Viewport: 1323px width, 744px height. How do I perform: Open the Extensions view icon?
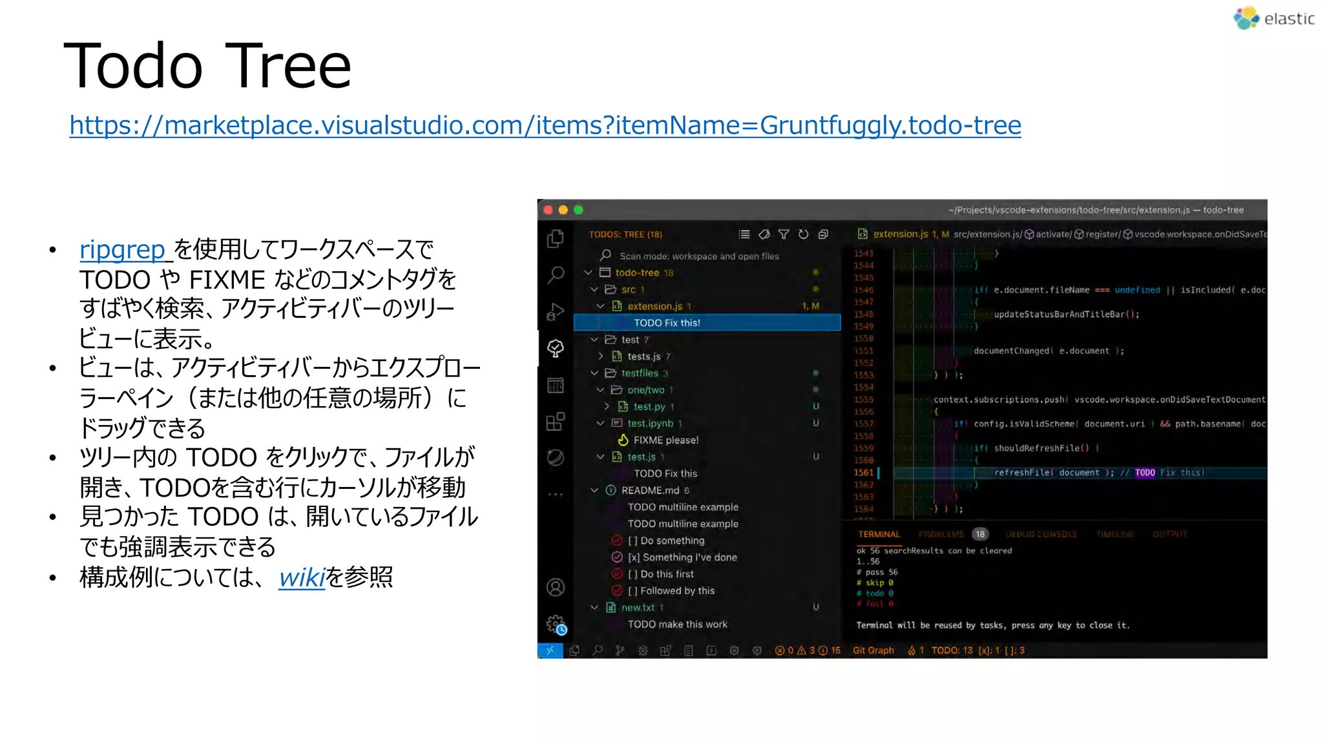pos(556,422)
